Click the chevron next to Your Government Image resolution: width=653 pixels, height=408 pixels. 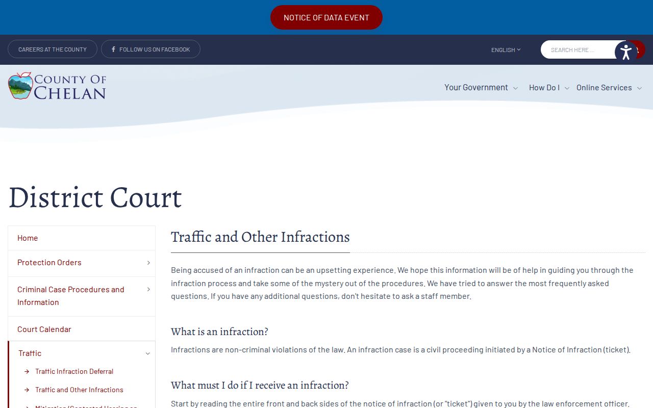pos(515,88)
